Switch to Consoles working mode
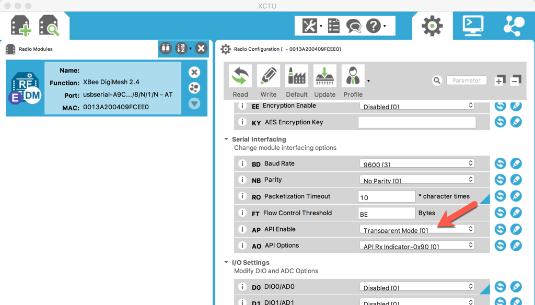 (473, 26)
